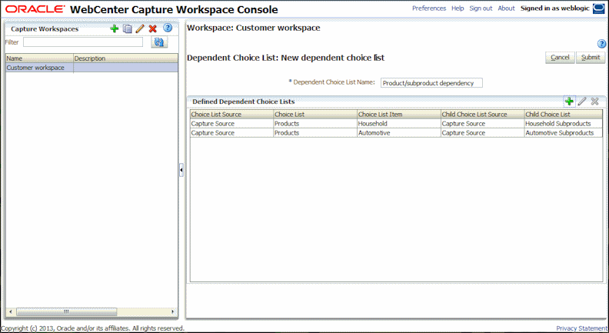
Task: Focus the workspace Filter field
Action: (x=83, y=42)
